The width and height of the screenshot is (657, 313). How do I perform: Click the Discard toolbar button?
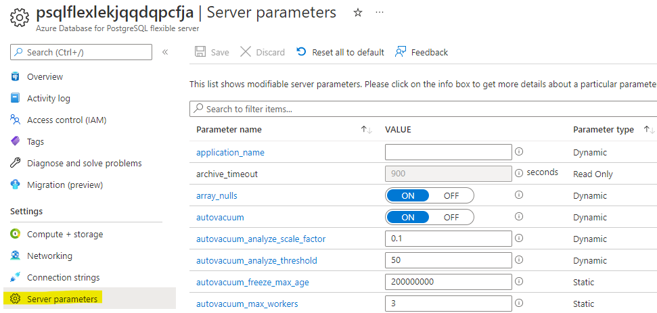tap(263, 52)
